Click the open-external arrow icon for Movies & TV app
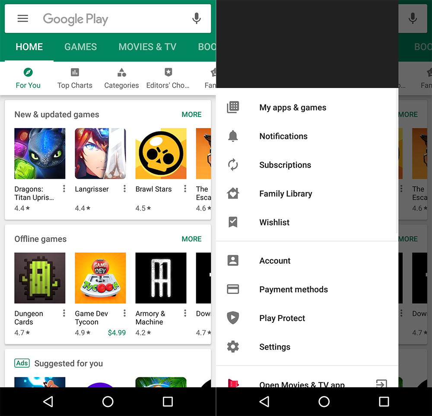 point(381,383)
